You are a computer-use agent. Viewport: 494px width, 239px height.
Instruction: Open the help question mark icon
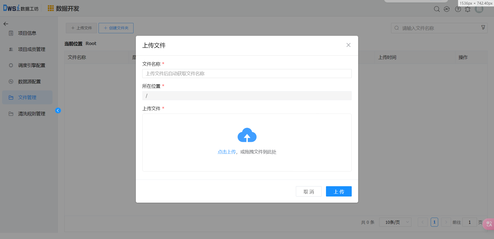[x=458, y=9]
